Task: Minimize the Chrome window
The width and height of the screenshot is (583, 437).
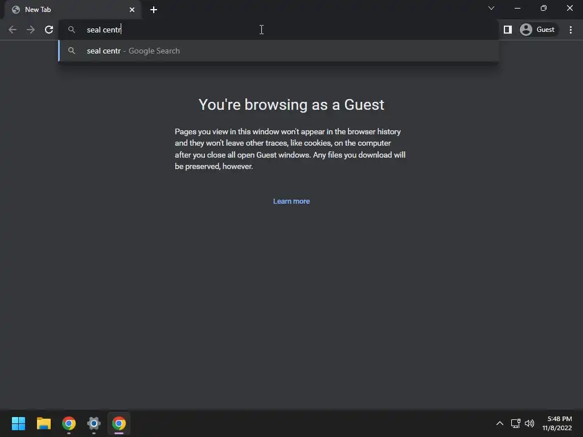Action: [517, 8]
